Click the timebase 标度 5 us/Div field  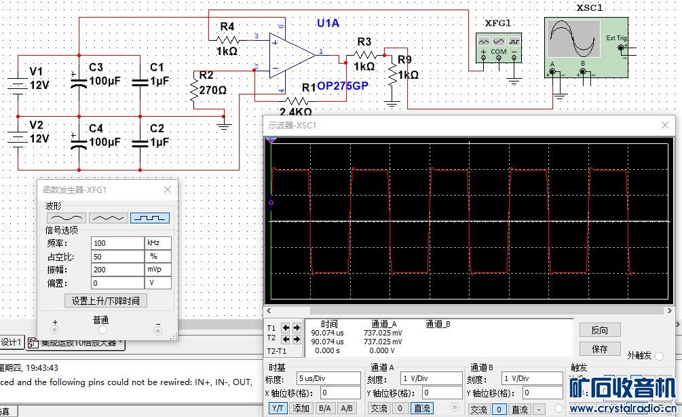tap(328, 378)
